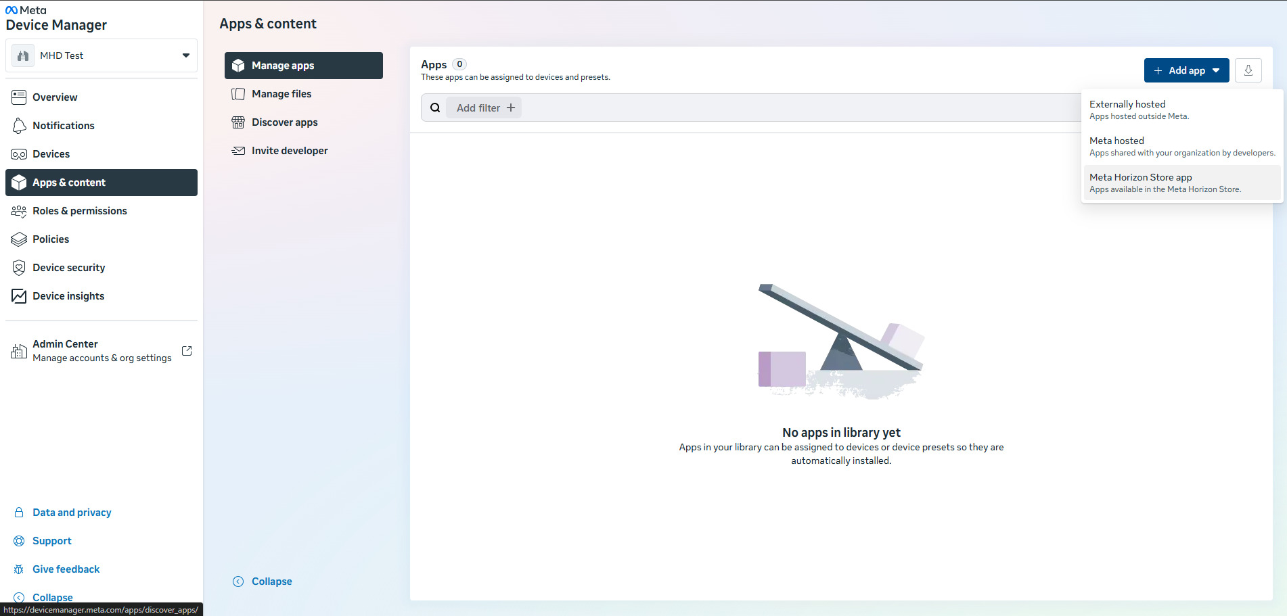Click the Overview sidebar icon
1287x616 pixels.
coord(19,97)
